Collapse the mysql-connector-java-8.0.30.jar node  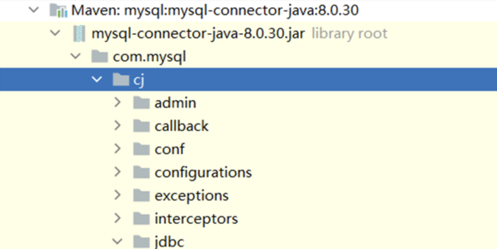click(55, 33)
